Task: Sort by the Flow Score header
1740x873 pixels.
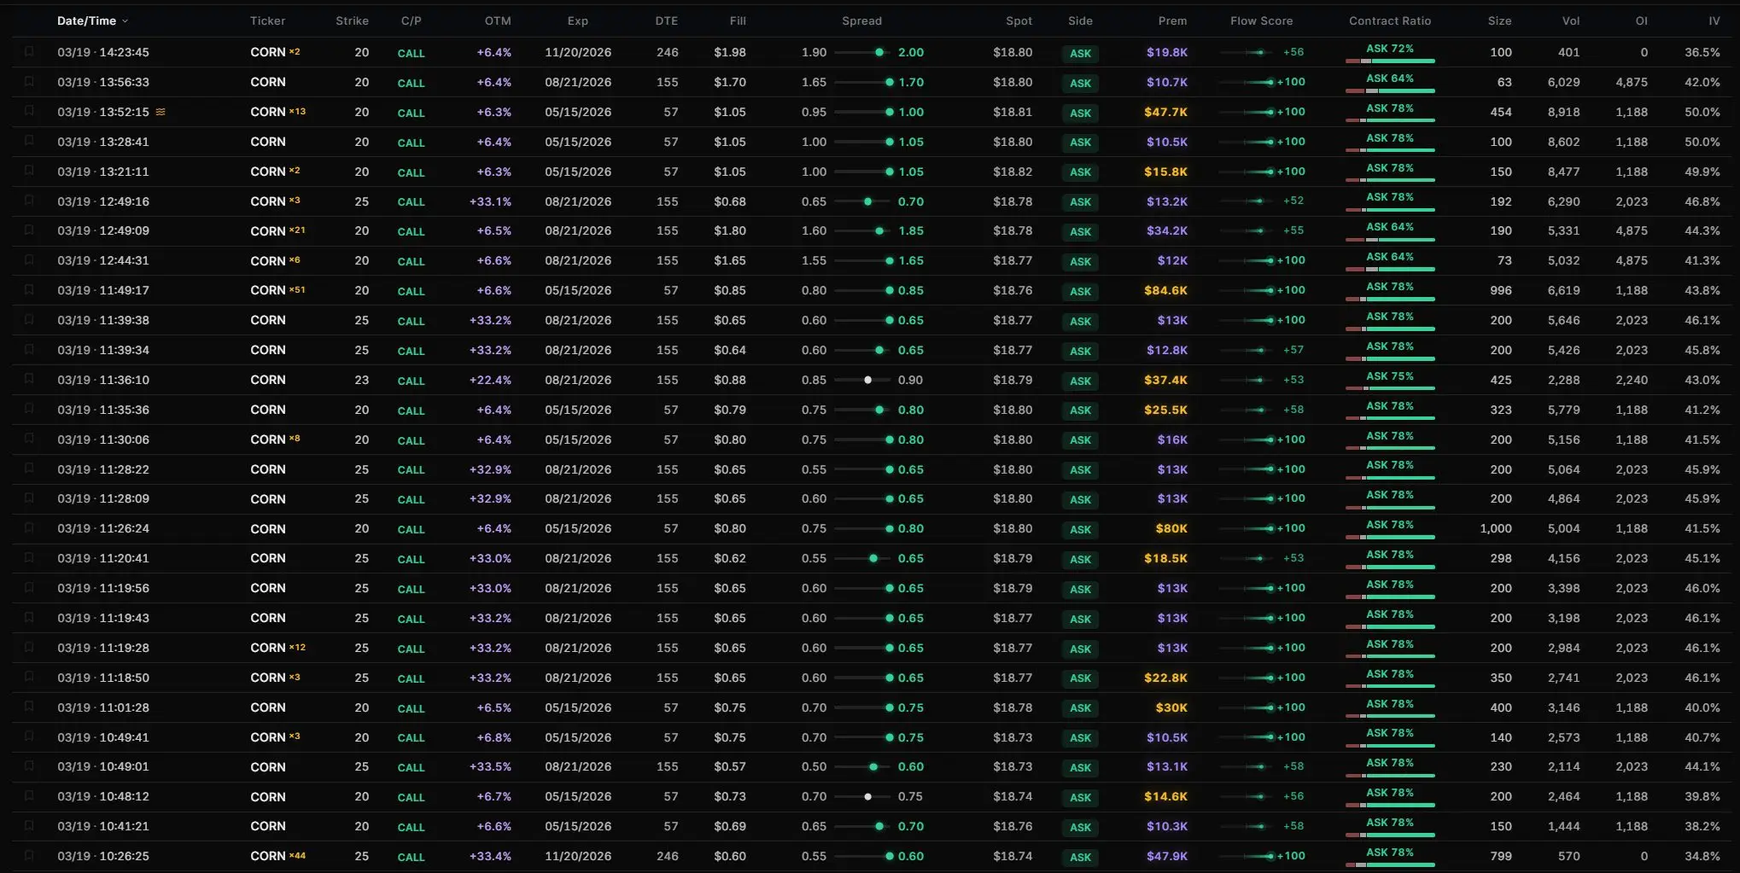Action: [1261, 20]
